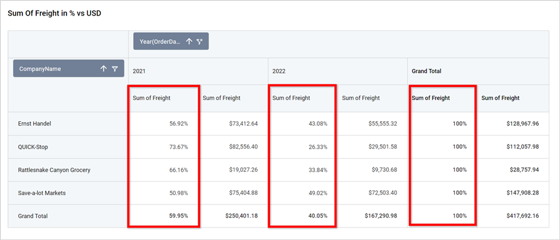The image size is (560, 240).
Task: Sort ascending on the Year(OrderDate) field
Action: click(x=189, y=42)
